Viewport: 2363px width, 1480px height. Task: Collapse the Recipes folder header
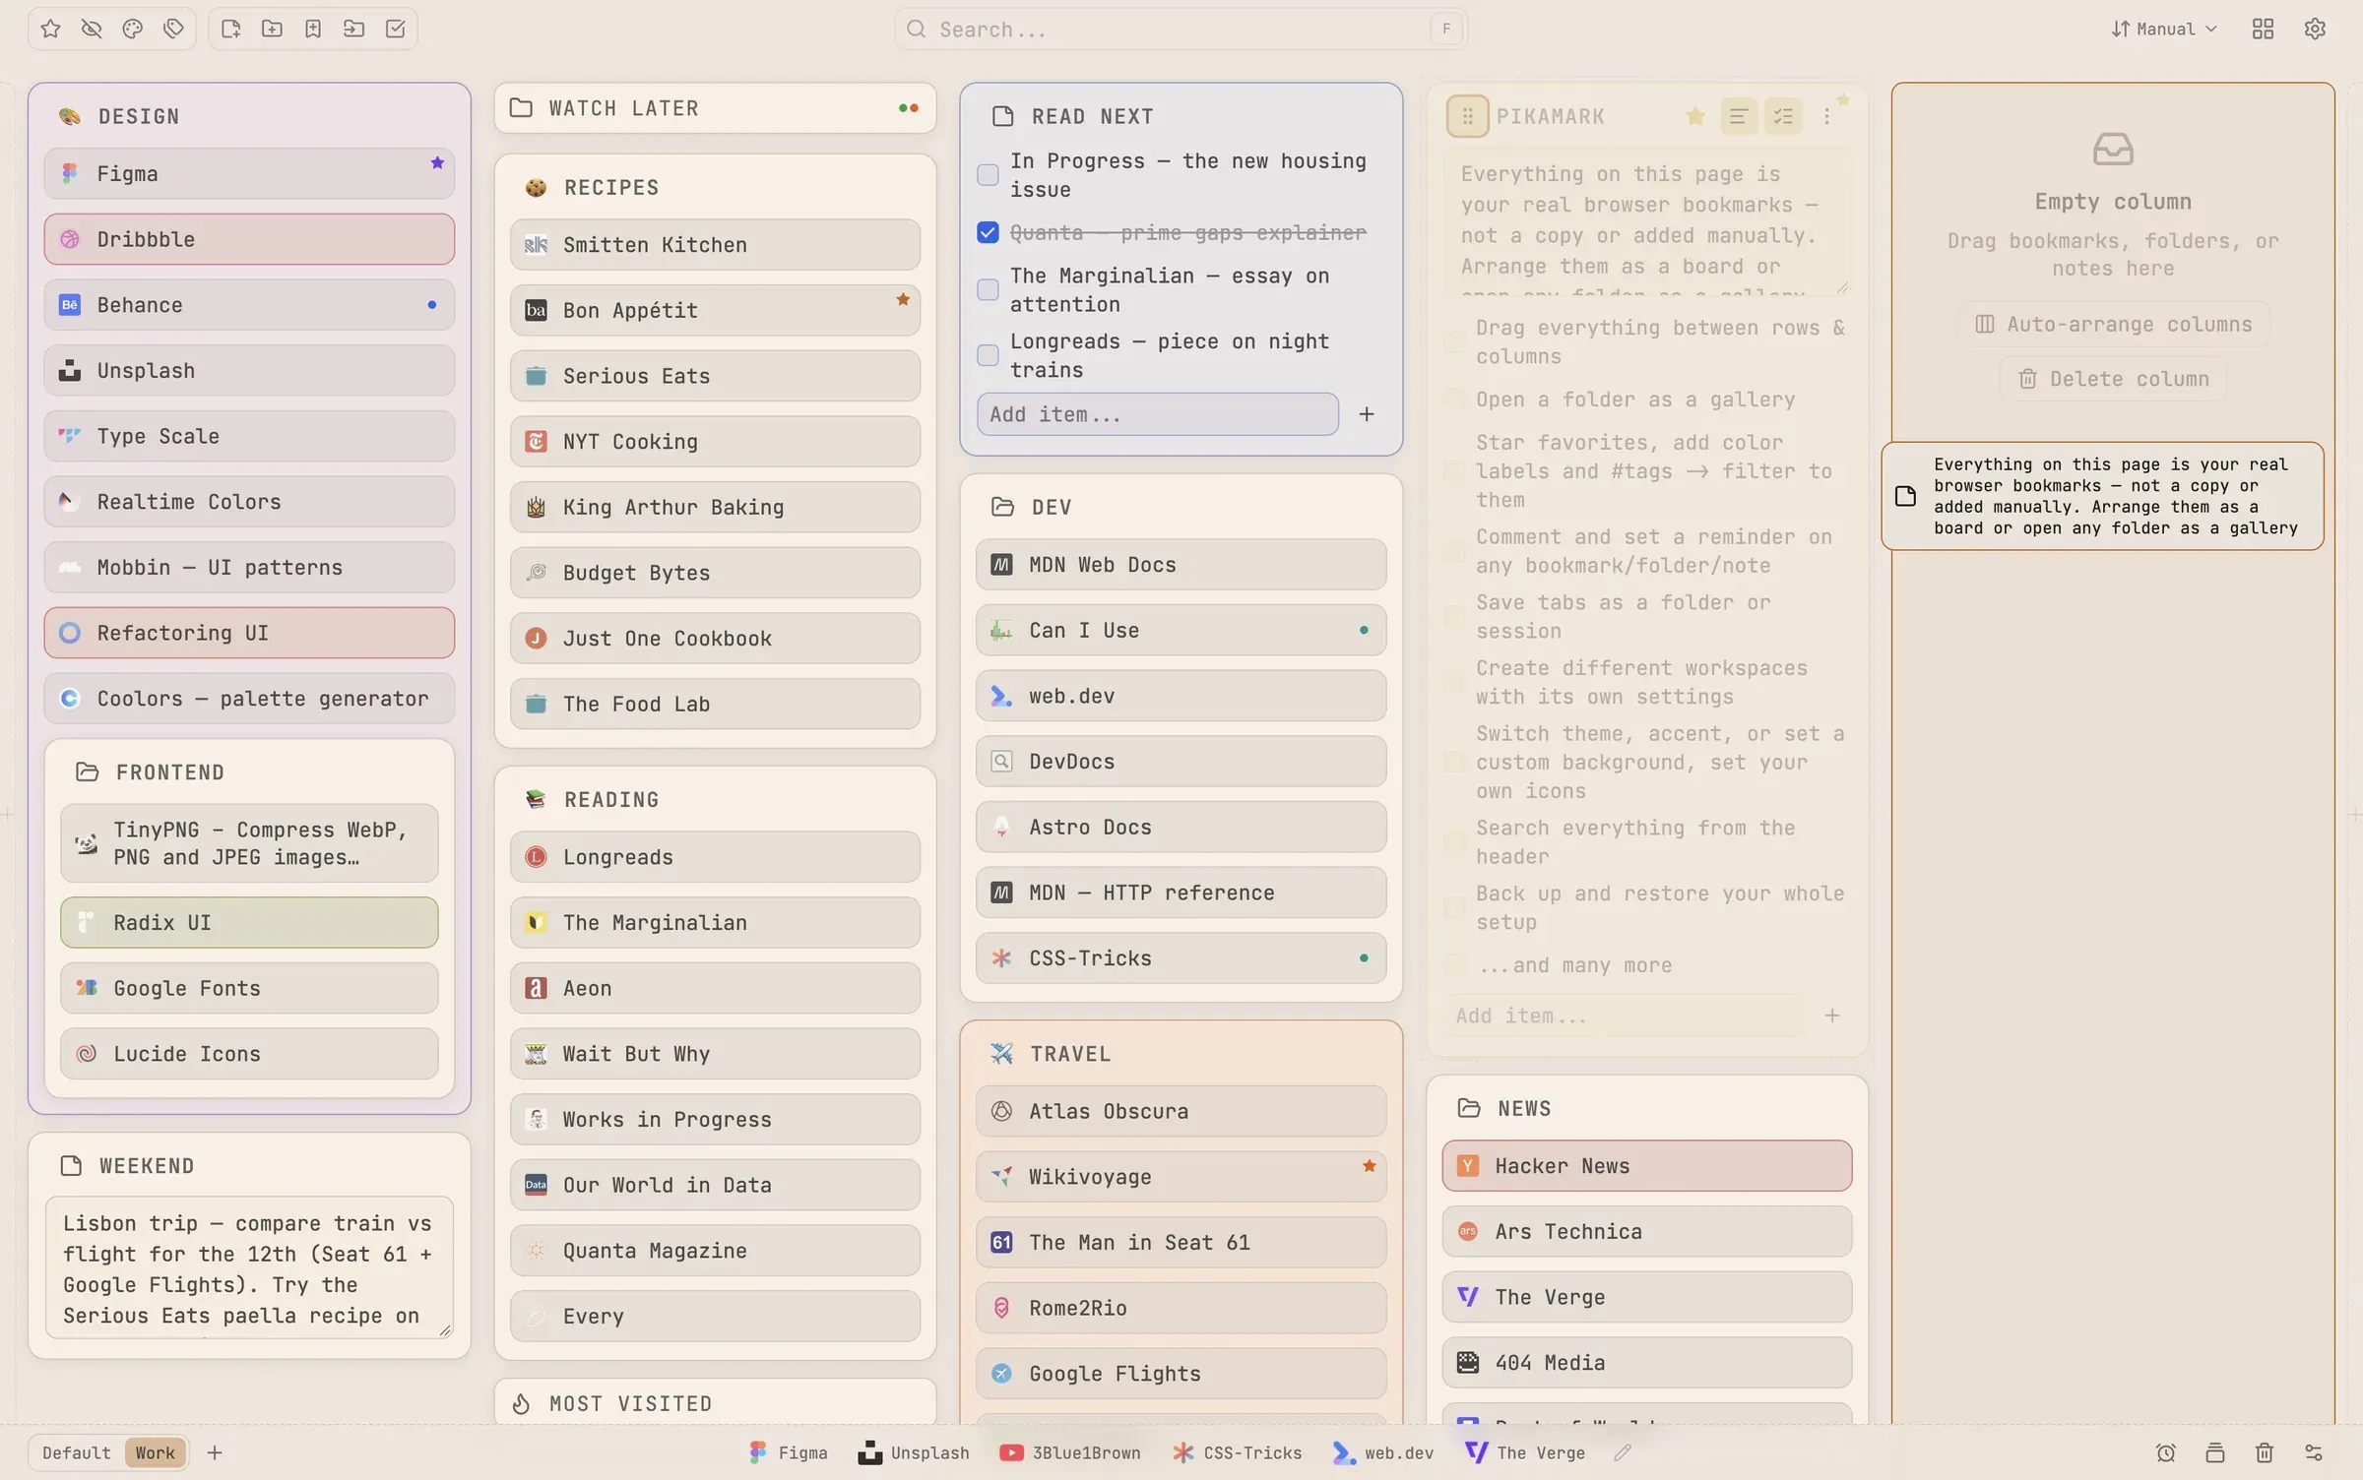tap(716, 187)
